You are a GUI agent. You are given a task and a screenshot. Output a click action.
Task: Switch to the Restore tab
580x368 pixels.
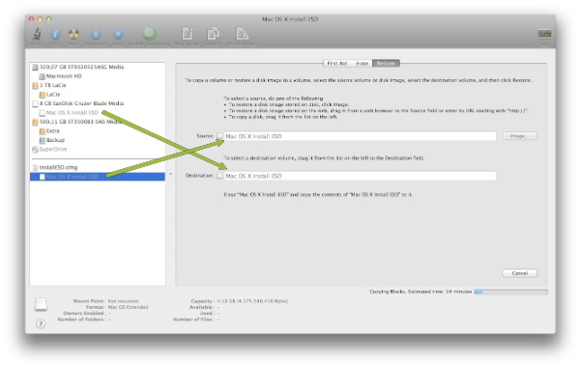tap(386, 63)
